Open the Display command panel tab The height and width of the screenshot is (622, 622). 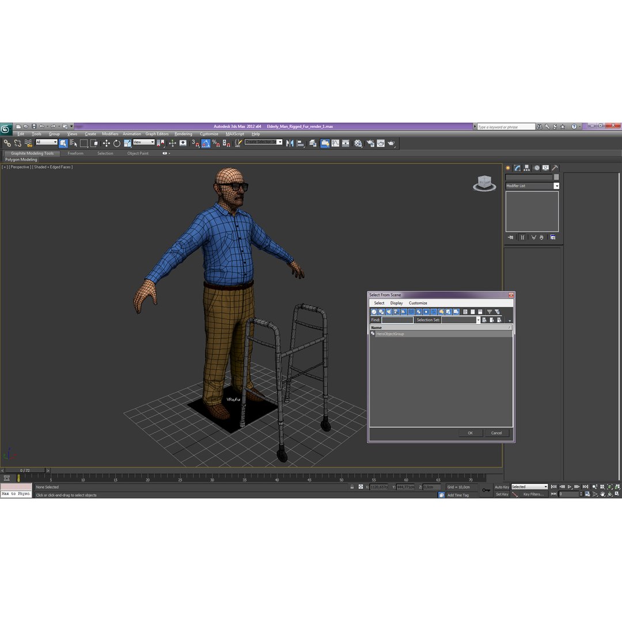click(546, 168)
